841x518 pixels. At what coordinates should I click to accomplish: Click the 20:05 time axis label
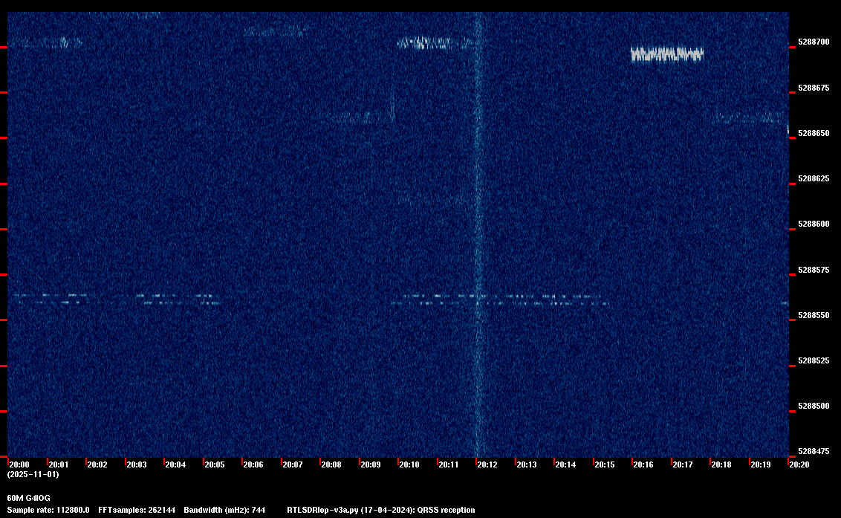click(x=215, y=464)
